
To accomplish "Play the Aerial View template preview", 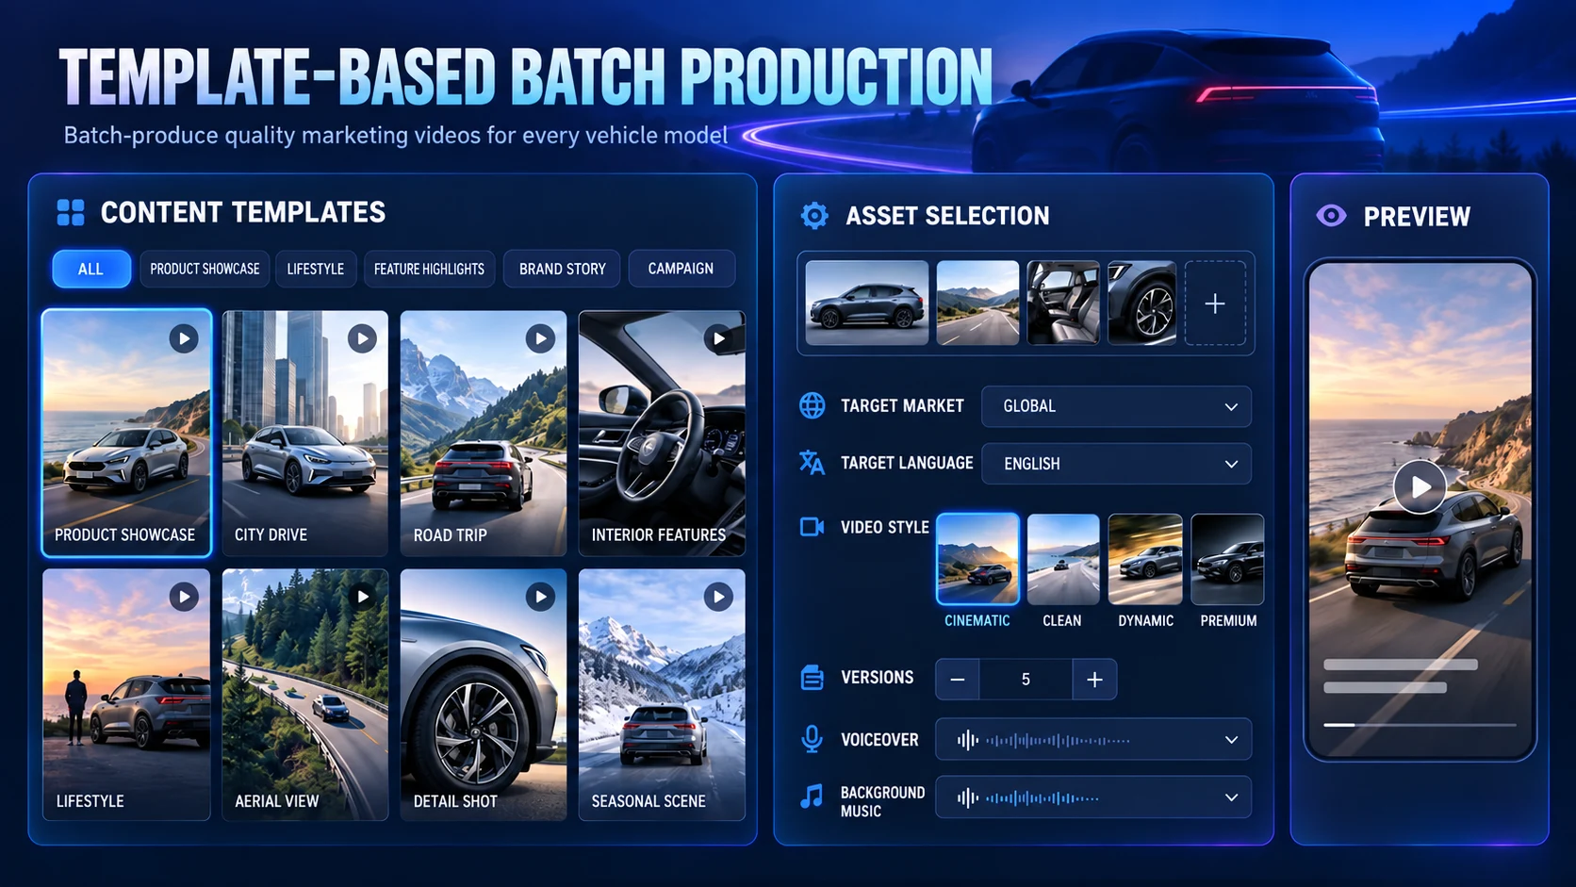I will 362,597.
